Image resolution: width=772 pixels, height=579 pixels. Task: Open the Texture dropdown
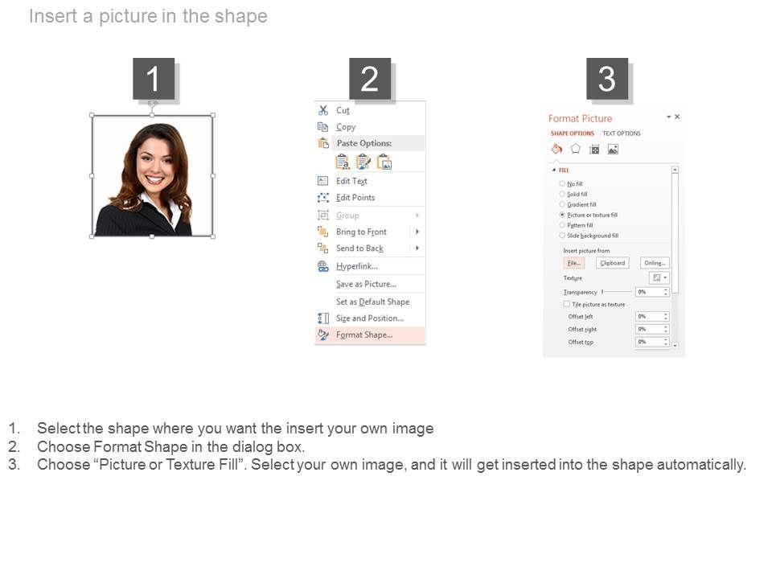click(x=659, y=277)
